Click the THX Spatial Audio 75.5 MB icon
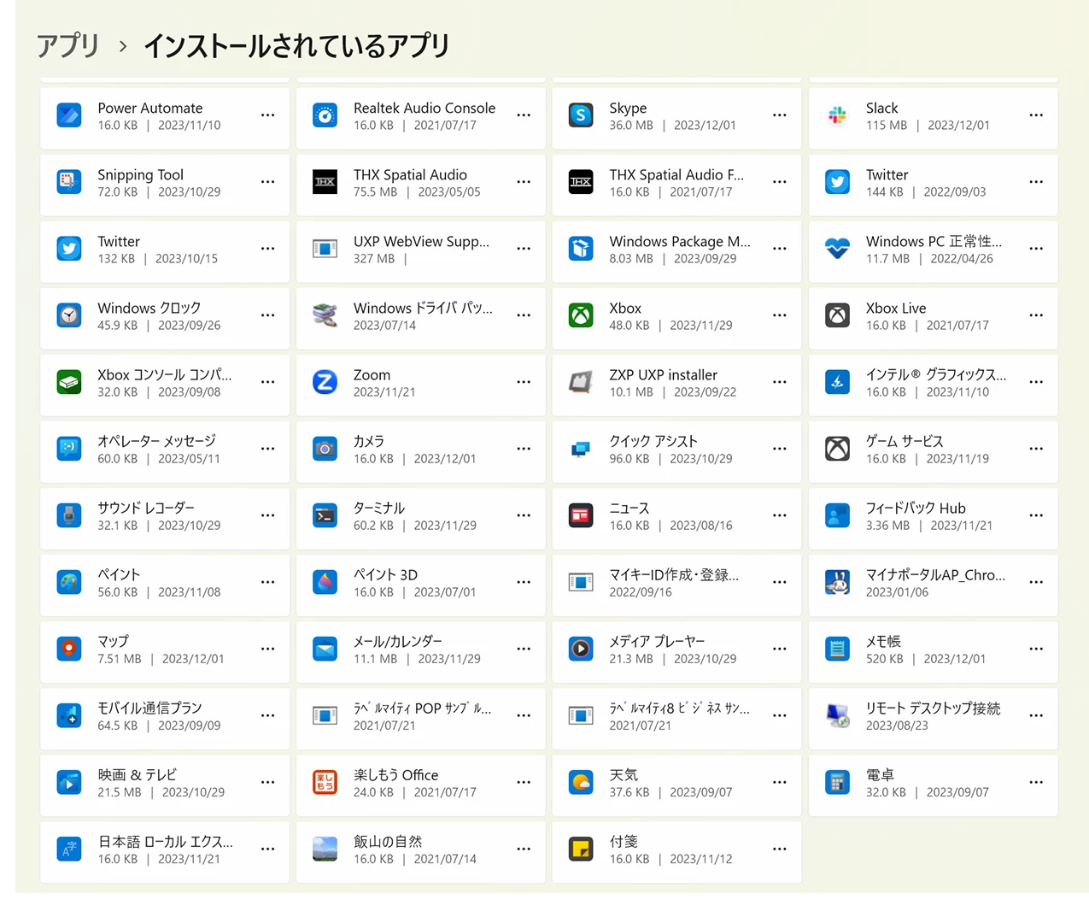1089x923 pixels. pos(325,181)
